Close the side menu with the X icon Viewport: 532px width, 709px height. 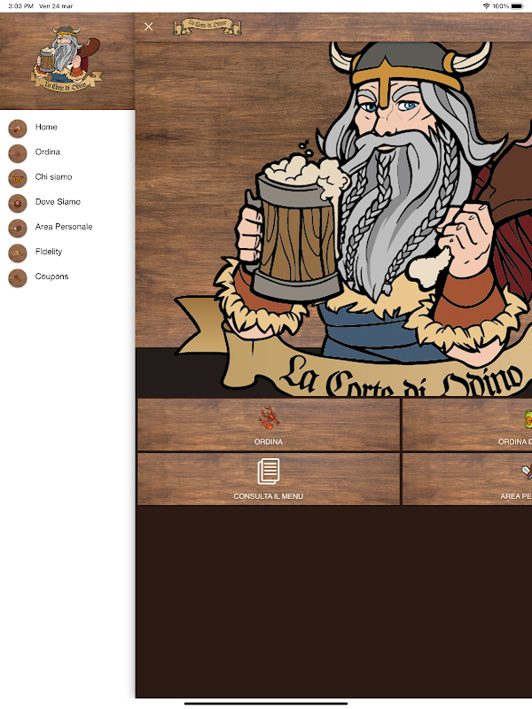[148, 27]
